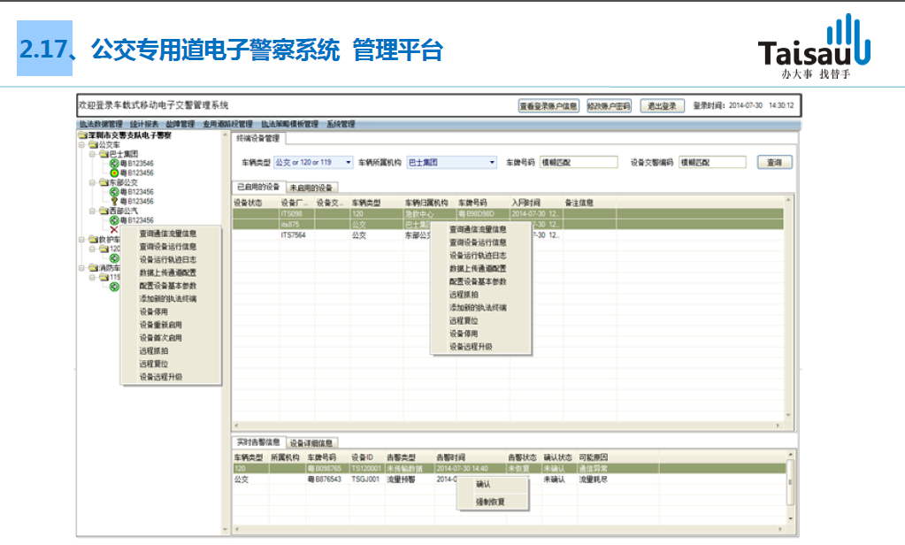Image resolution: width=905 pixels, height=545 pixels.
Task: Click root folder icon 深圳市交警支队电子警察
Action: (82, 135)
